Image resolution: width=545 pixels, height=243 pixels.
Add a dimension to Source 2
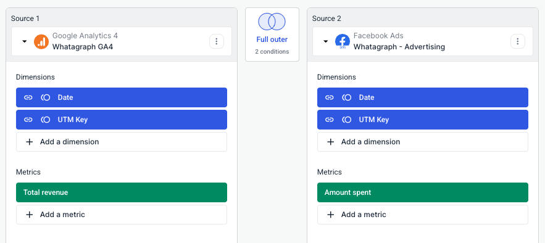(423, 142)
